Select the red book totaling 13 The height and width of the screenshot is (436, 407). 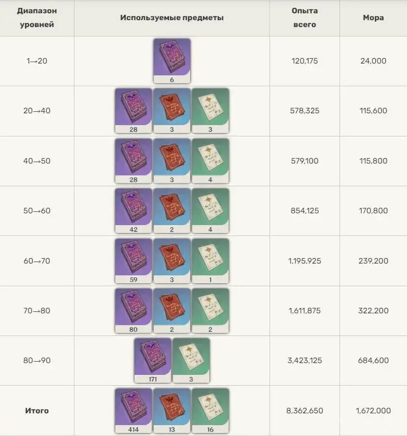pyautogui.click(x=172, y=411)
